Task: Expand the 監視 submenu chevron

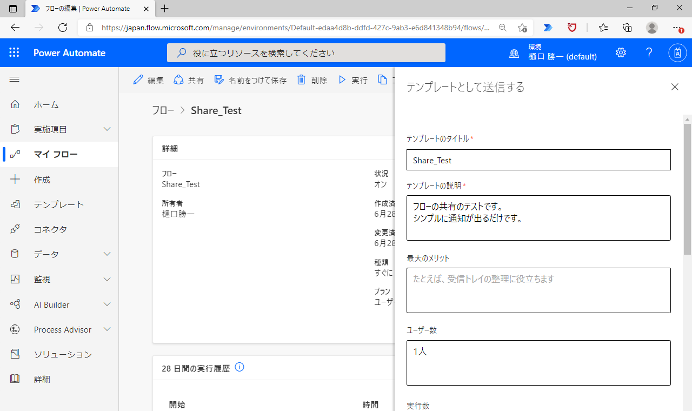Action: click(107, 280)
